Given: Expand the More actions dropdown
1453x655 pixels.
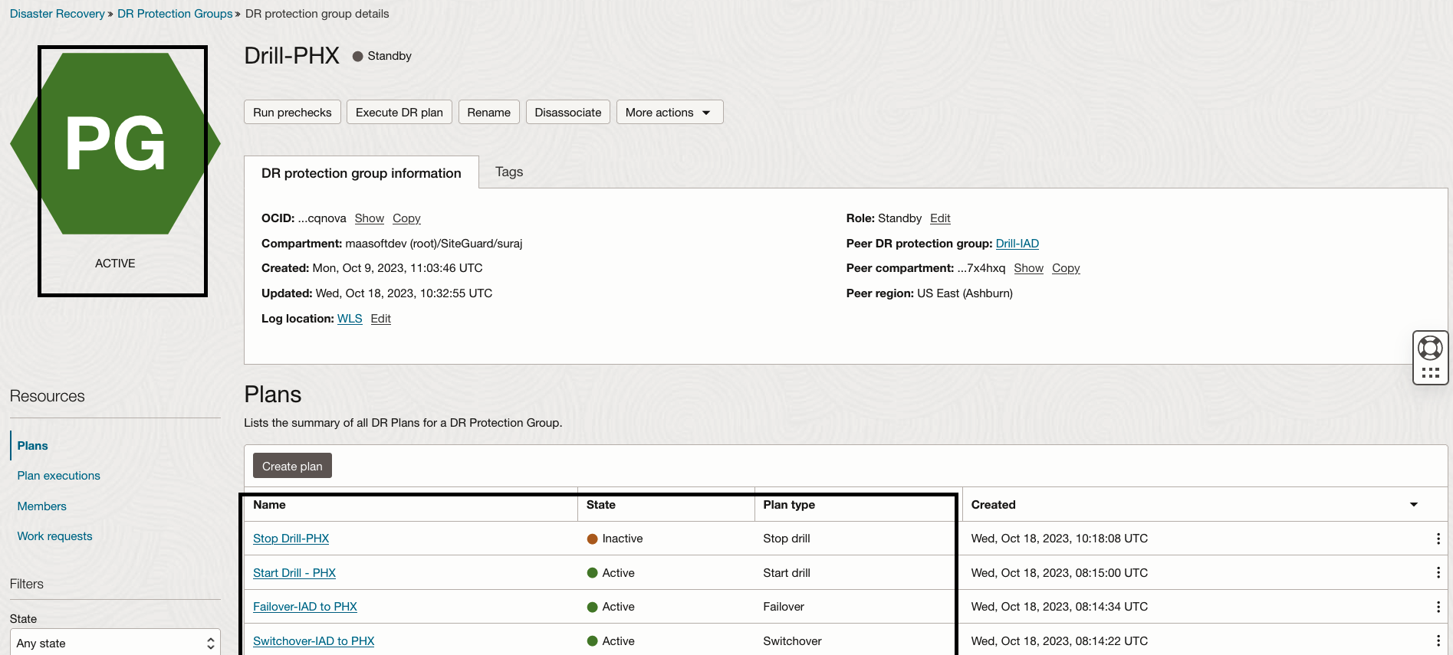Looking at the screenshot, I should pos(669,113).
